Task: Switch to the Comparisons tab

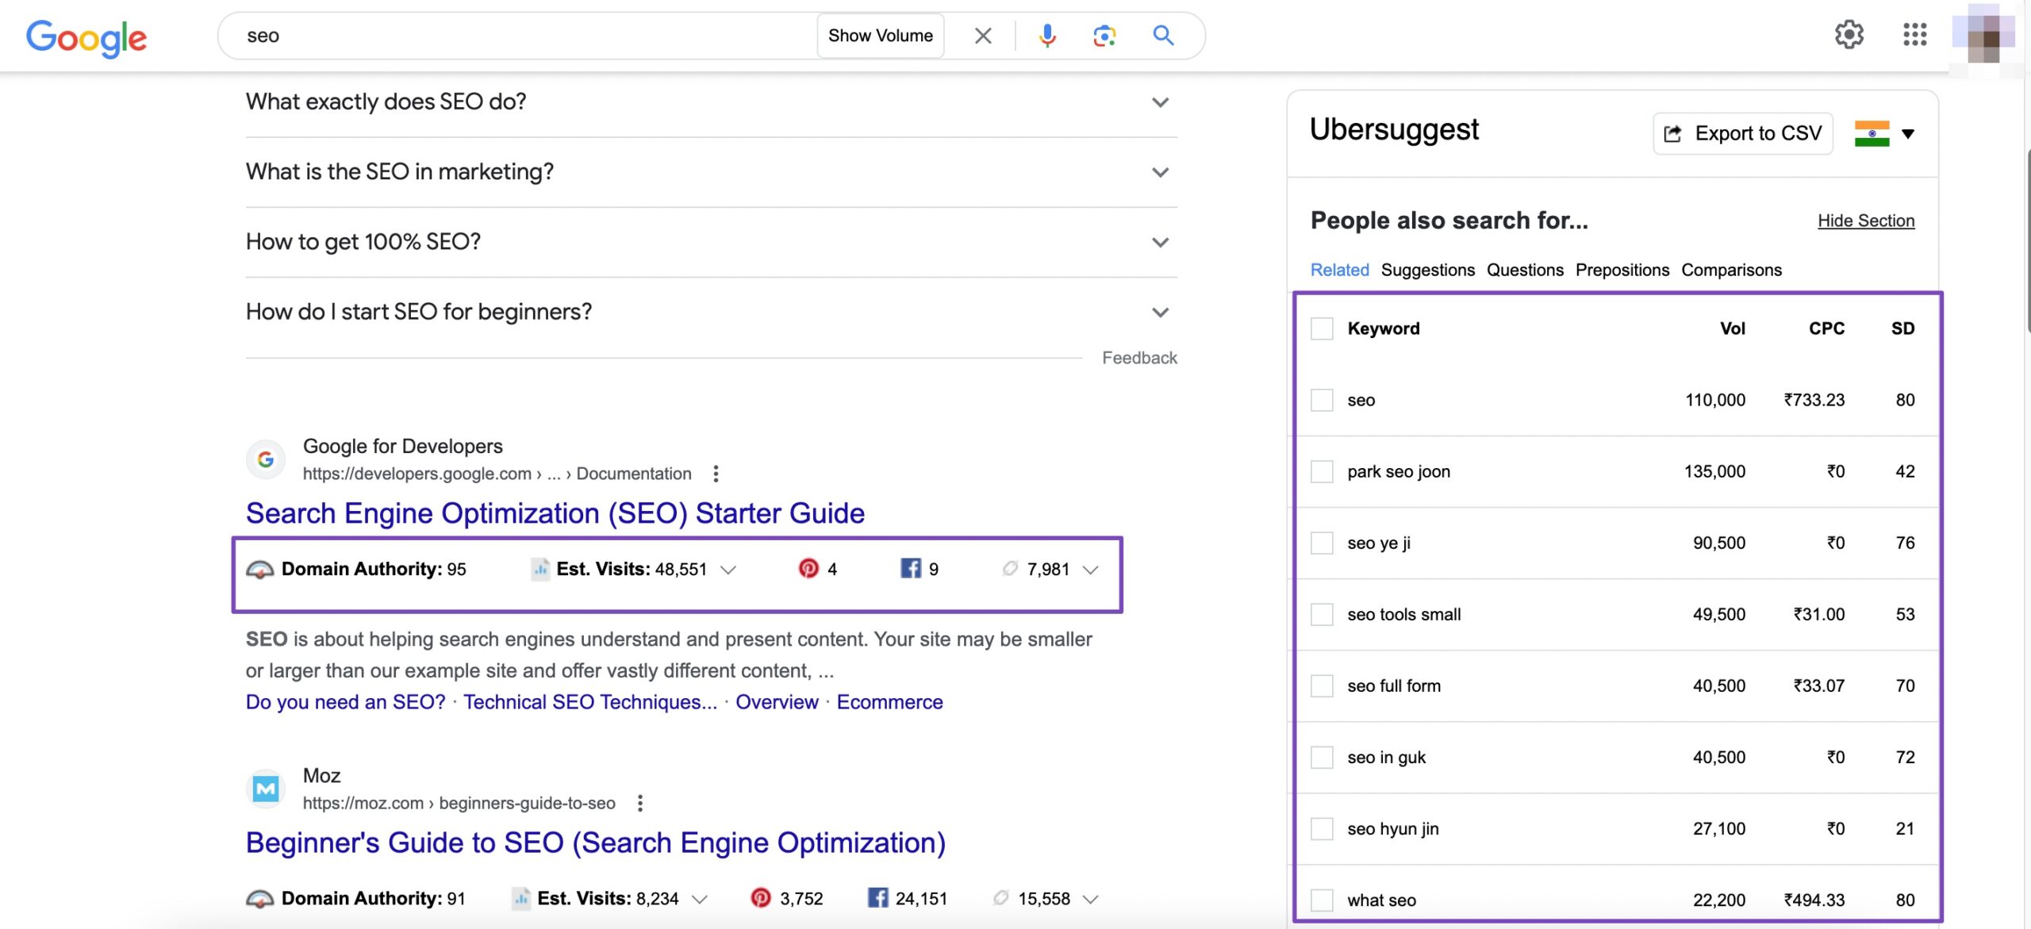Action: [x=1731, y=270]
